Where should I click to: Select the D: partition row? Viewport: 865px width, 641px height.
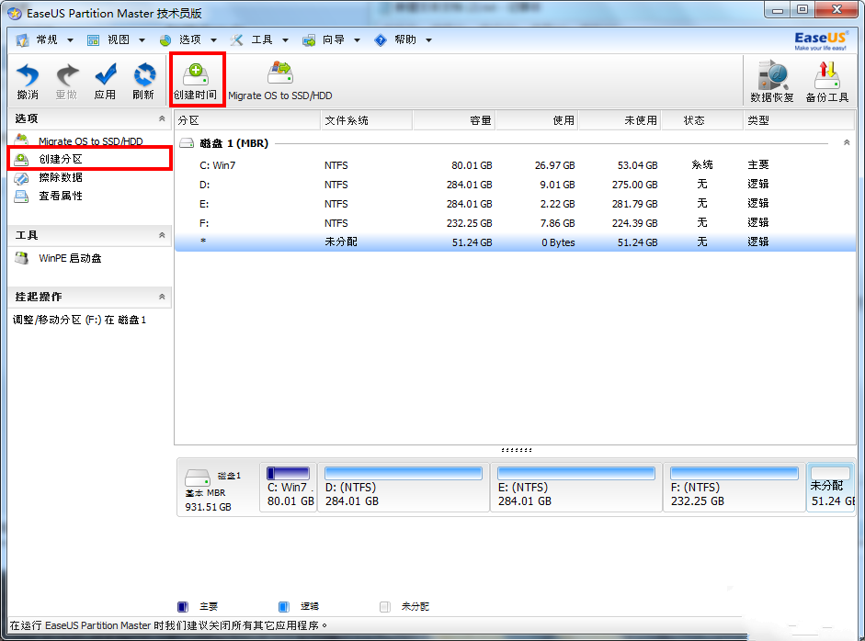click(x=516, y=185)
